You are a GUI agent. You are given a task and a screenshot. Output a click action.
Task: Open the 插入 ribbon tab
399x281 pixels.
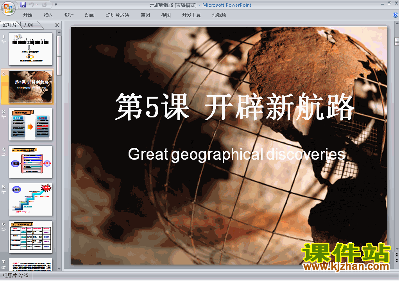point(48,15)
